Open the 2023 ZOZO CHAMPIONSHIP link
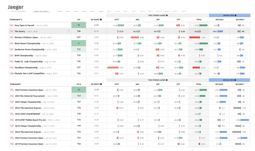255x151 pixels. point(28,114)
